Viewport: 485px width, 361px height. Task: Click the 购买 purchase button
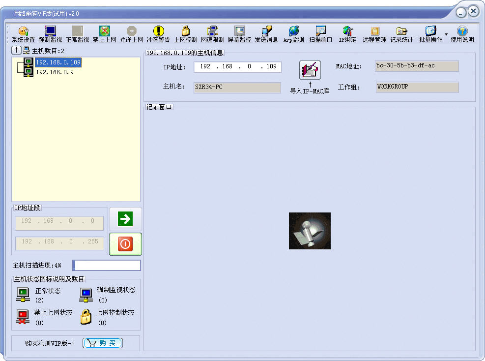(x=103, y=343)
